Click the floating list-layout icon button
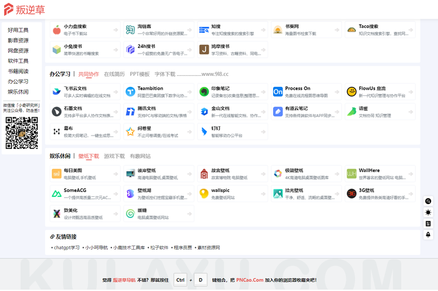This screenshot has height=291, width=438. 428,224
